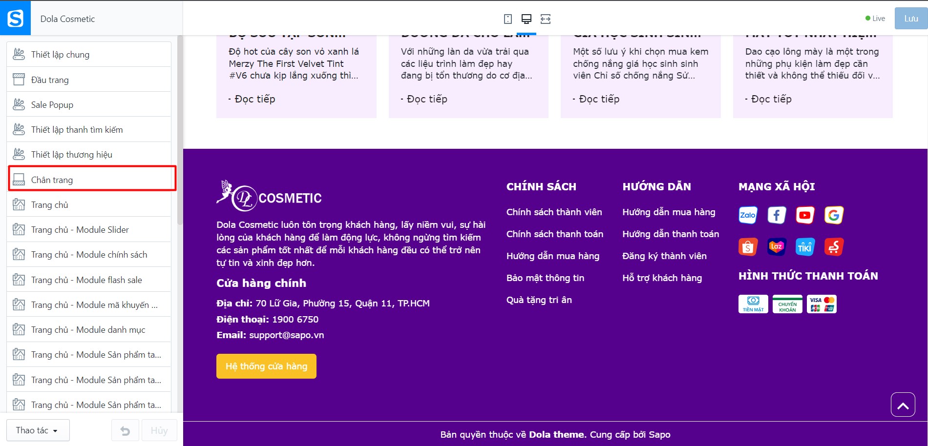Click the Lưu save button
Viewport: 928px width, 446px height.
(911, 19)
